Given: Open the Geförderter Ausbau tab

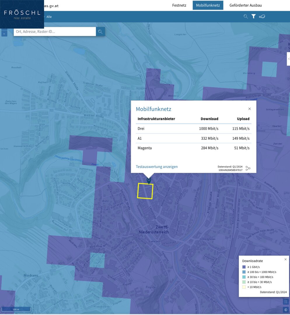Looking at the screenshot, I should 246,6.
